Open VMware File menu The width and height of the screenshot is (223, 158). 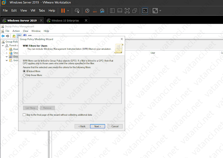(5, 10)
